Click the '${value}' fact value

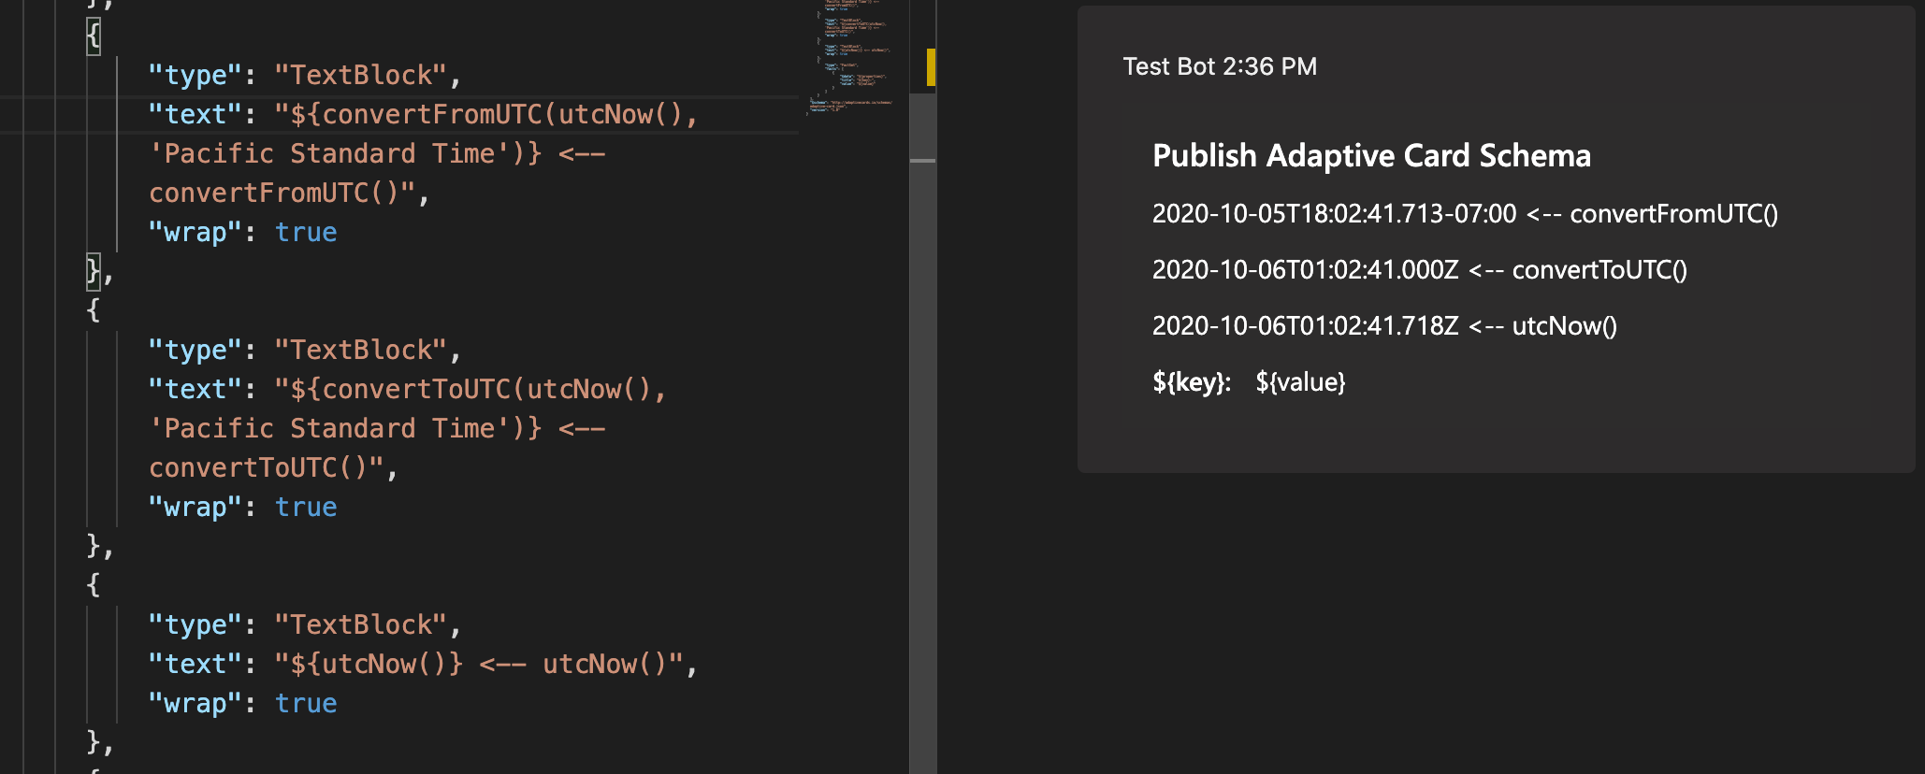click(1300, 382)
